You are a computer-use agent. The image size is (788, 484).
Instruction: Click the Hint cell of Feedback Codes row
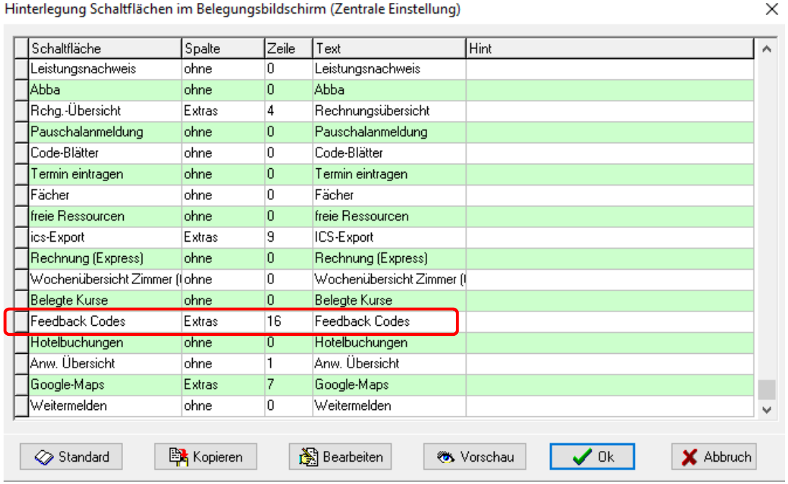pos(610,321)
